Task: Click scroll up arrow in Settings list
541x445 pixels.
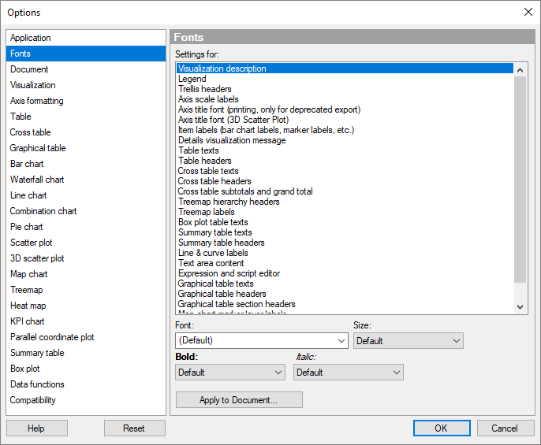Action: [520, 69]
